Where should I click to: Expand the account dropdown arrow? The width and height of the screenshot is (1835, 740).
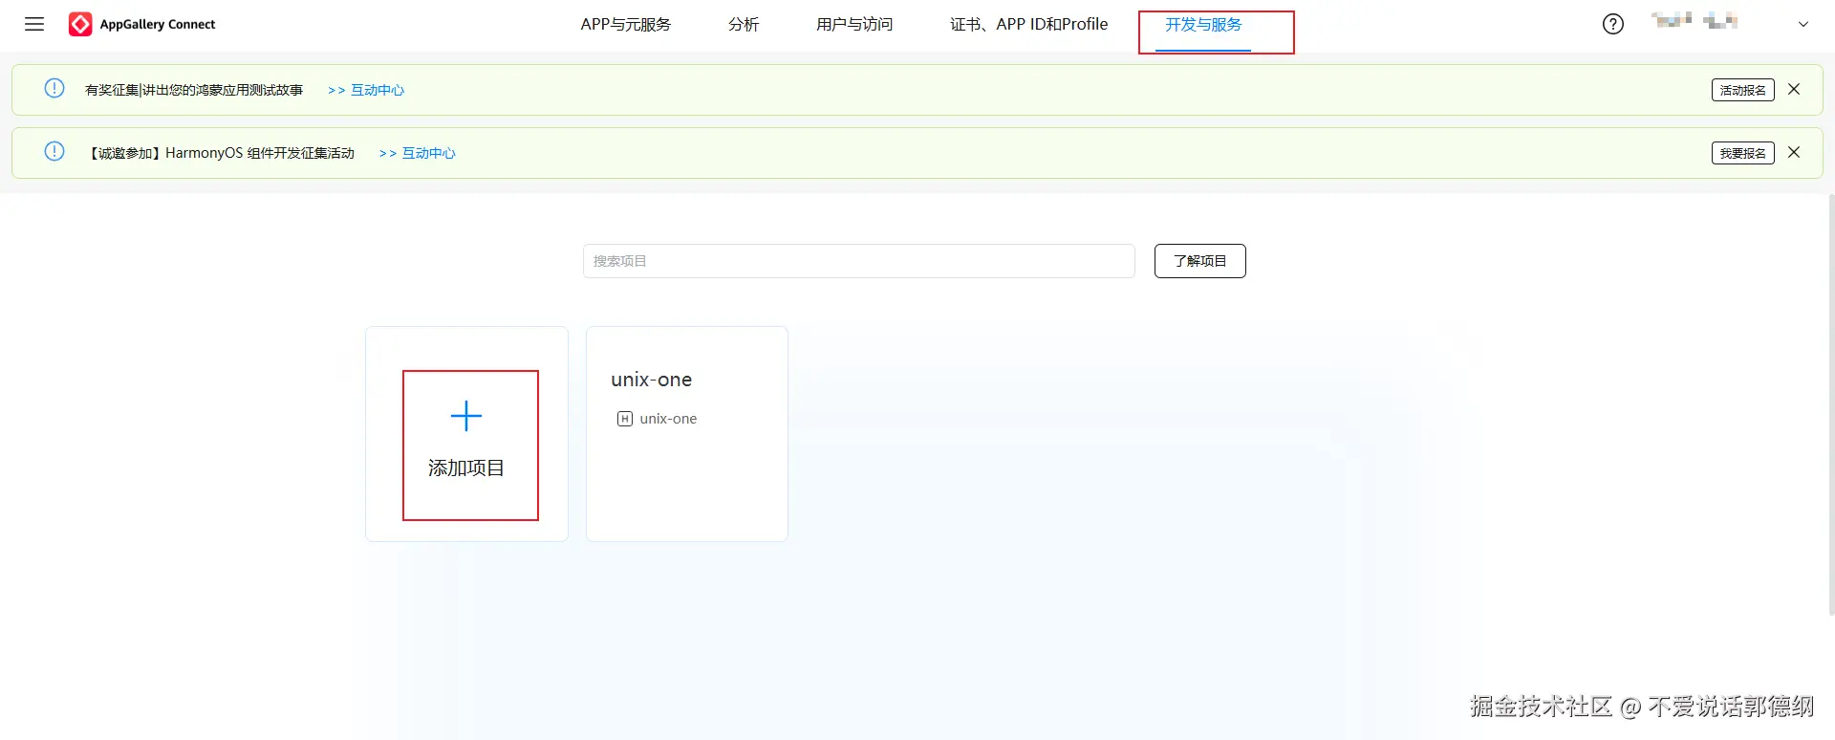click(x=1803, y=24)
